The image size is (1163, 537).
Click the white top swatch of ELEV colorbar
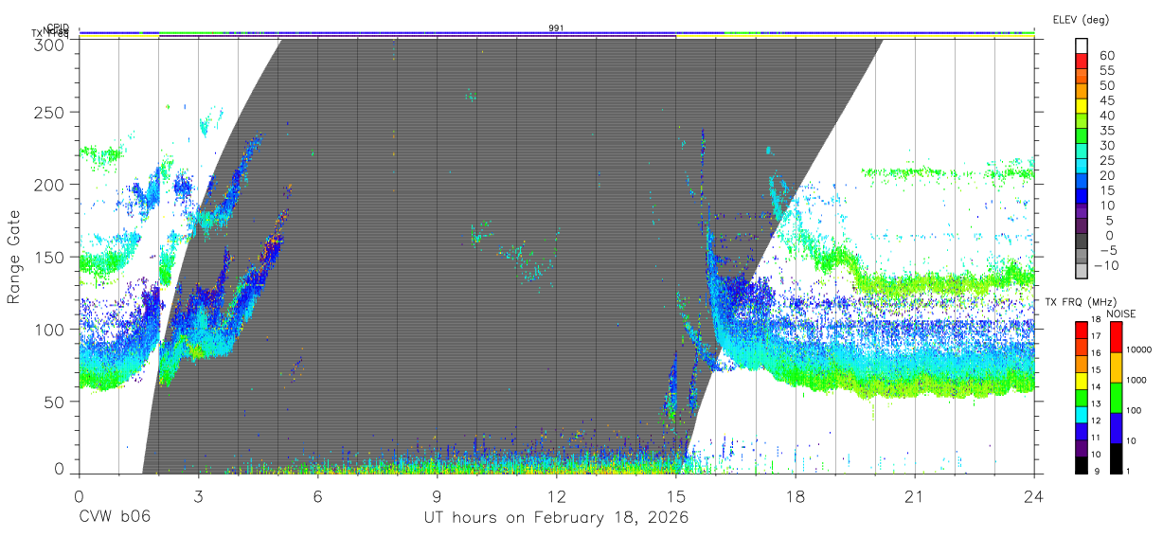tap(1082, 45)
